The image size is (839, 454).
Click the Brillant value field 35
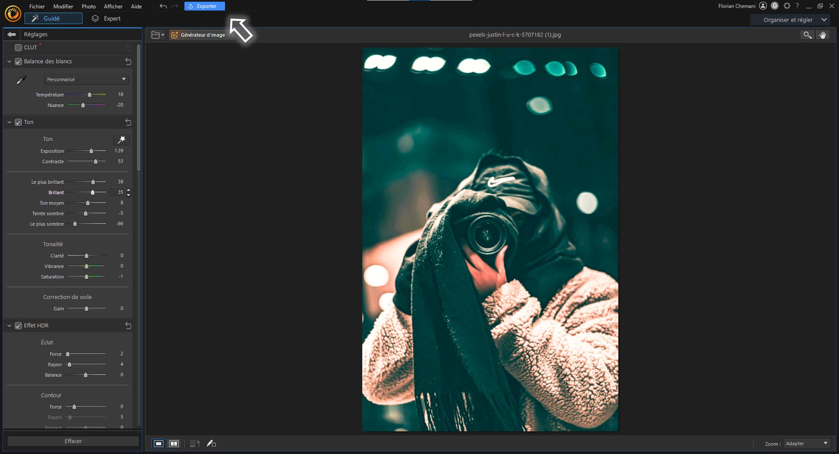coord(117,192)
